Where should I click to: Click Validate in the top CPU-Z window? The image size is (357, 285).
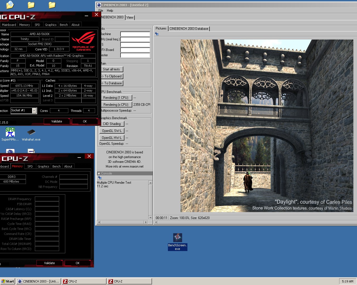point(57,121)
